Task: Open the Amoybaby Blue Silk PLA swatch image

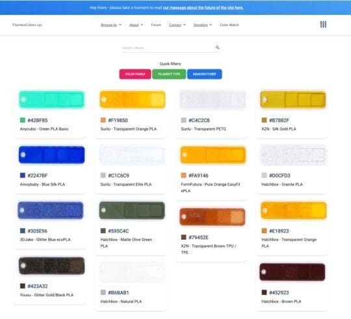Action: pos(52,155)
